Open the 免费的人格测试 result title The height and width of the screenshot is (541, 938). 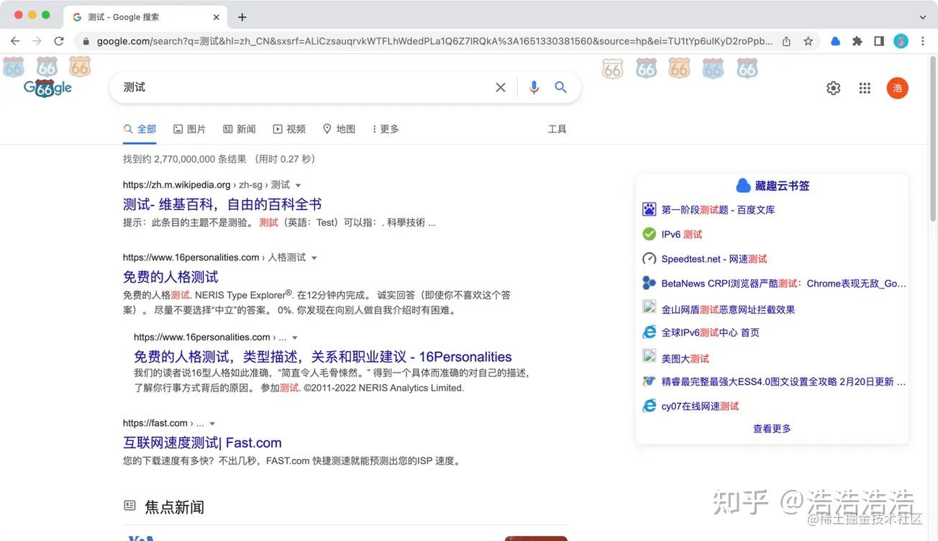click(x=170, y=276)
